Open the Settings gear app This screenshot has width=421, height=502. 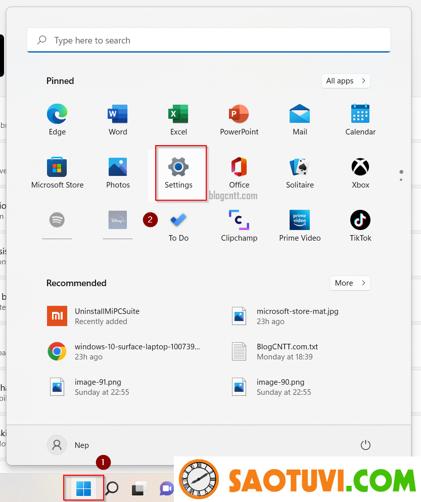click(x=178, y=173)
